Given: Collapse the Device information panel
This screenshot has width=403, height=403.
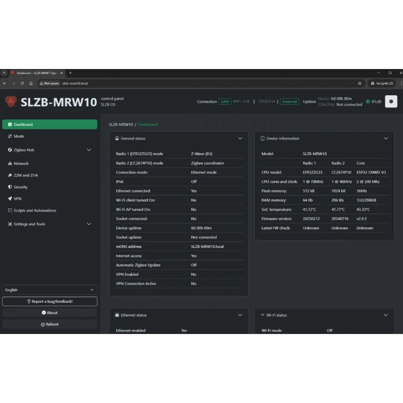Looking at the screenshot, I should 386,139.
